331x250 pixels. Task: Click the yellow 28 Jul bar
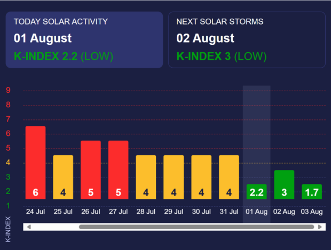point(146,178)
